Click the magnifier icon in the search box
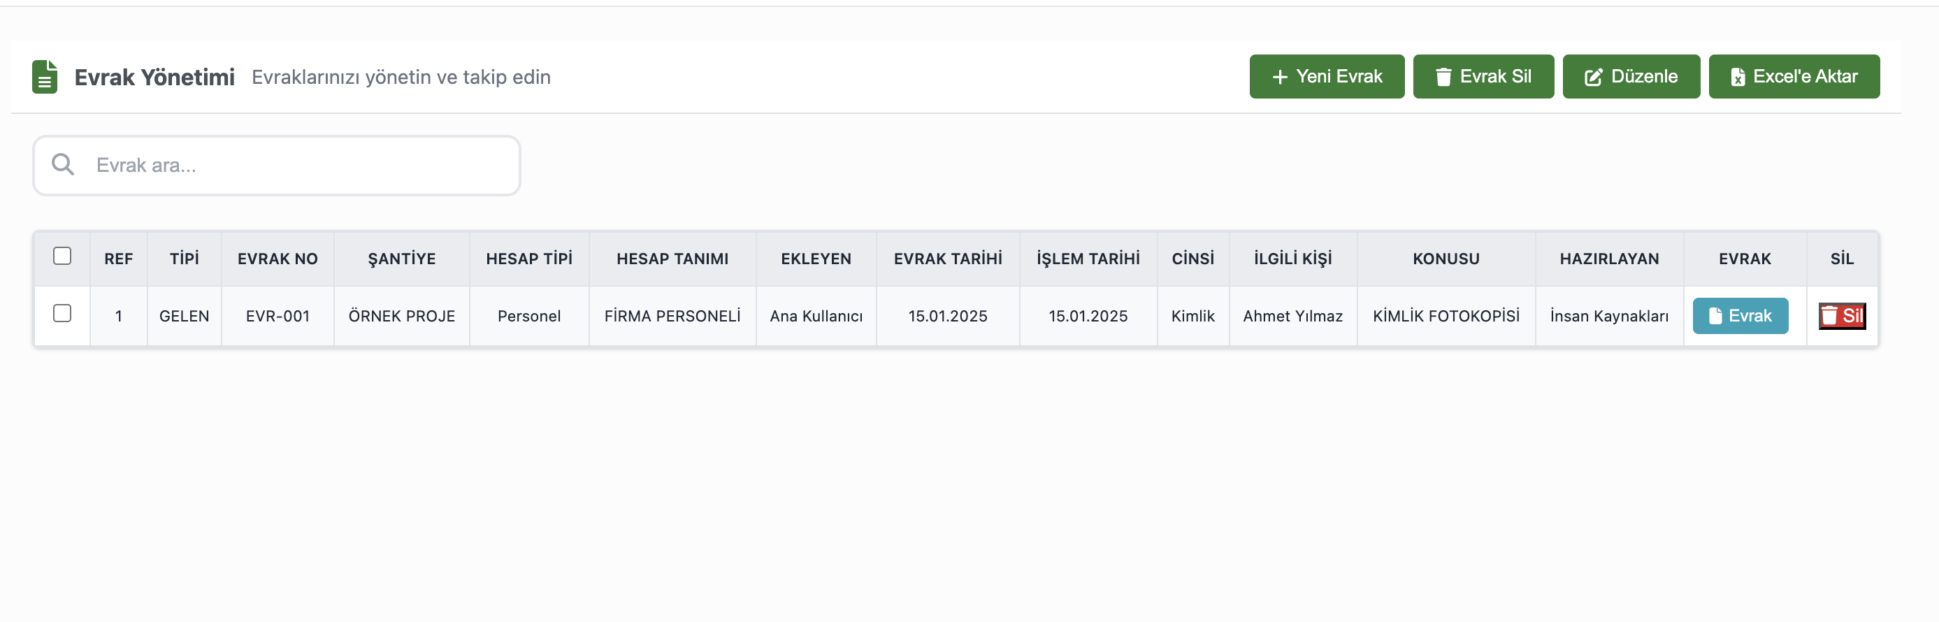This screenshot has width=1939, height=622. click(63, 165)
